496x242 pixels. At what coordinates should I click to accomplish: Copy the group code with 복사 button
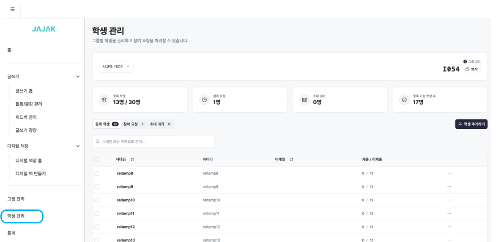point(471,69)
